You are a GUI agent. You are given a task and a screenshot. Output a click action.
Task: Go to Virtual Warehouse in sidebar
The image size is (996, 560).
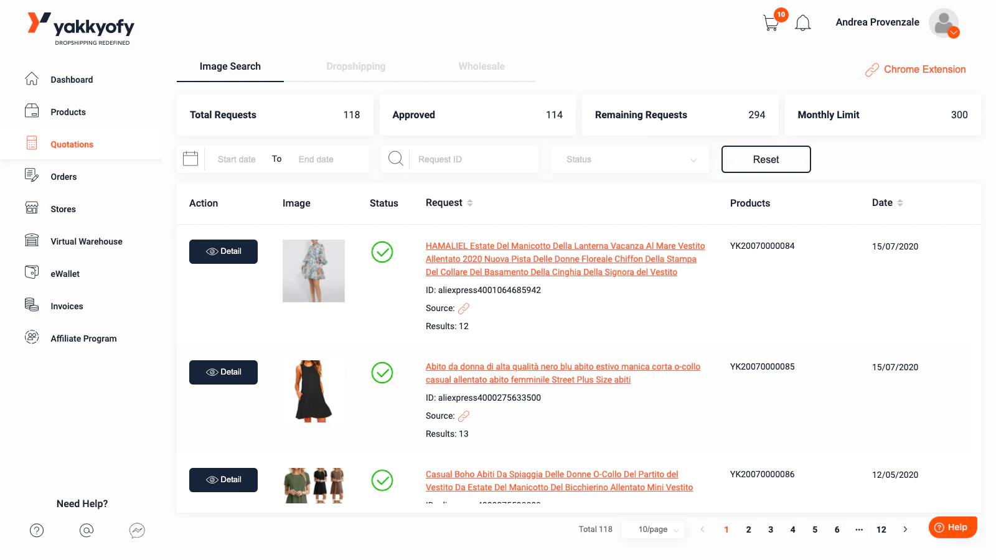(86, 241)
